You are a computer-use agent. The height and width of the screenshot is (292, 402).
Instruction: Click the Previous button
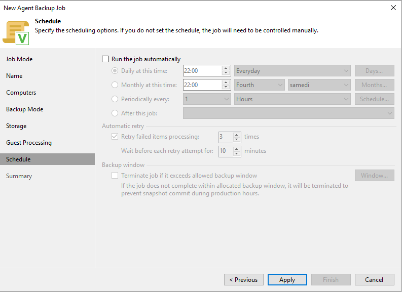(x=243, y=280)
